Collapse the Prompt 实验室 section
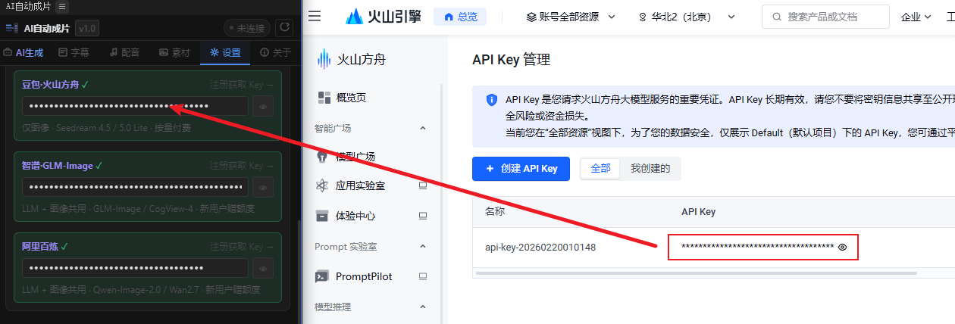The height and width of the screenshot is (324, 955). point(422,247)
